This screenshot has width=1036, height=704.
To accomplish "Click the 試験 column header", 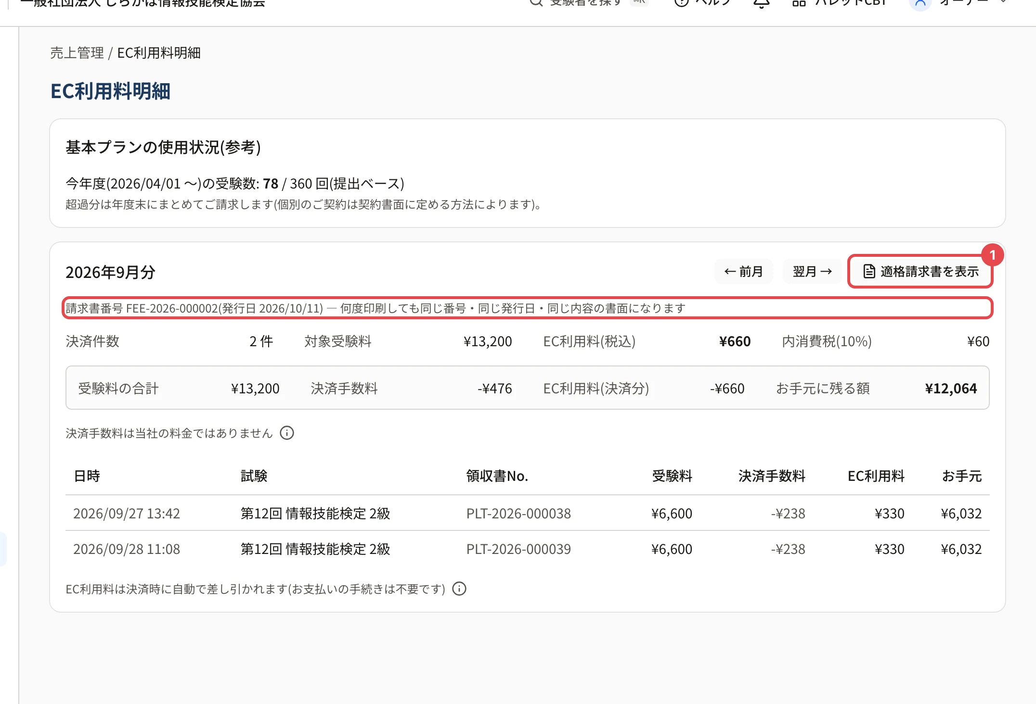I will [x=254, y=476].
